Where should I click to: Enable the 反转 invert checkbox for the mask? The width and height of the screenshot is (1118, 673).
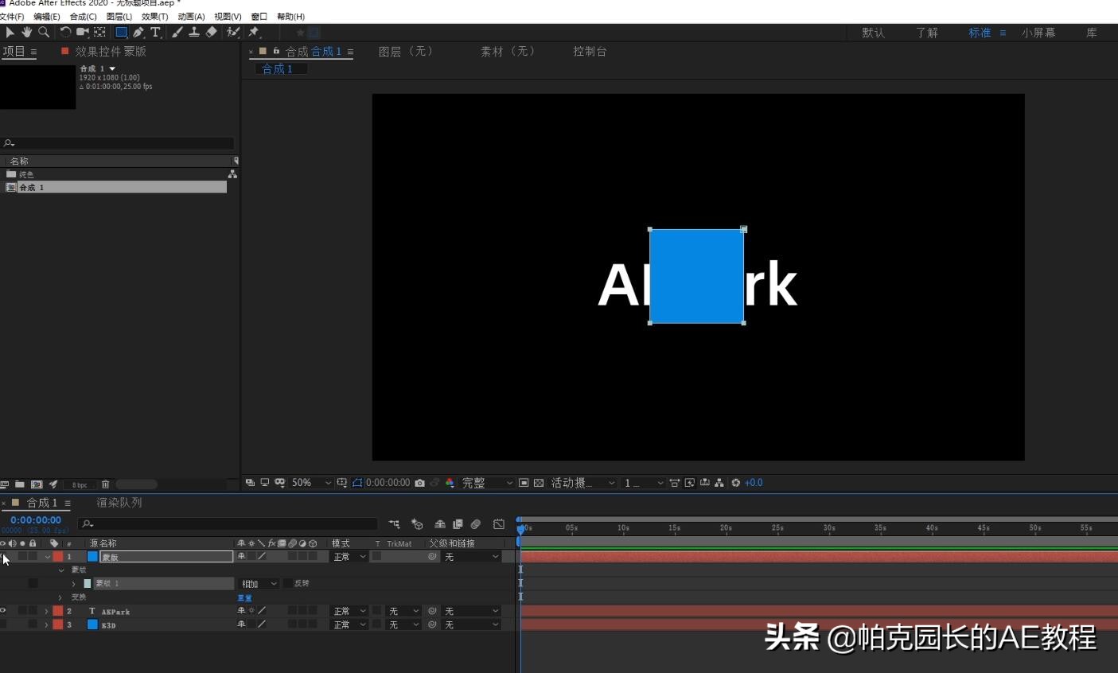point(286,583)
